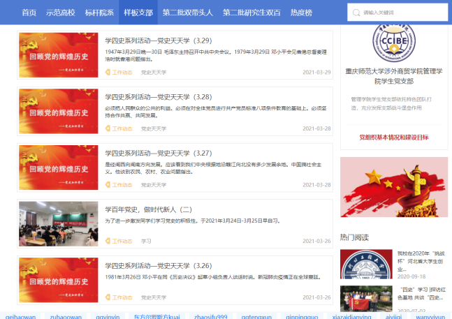Click the tag icon under 学百年党史 article
This screenshot has width=452, height=319.
108,241
